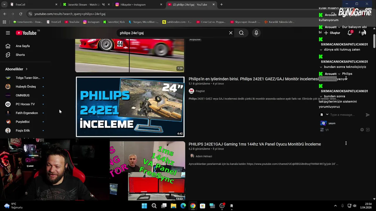Open the Windows Start menu
376x211 pixels.
click(144, 206)
